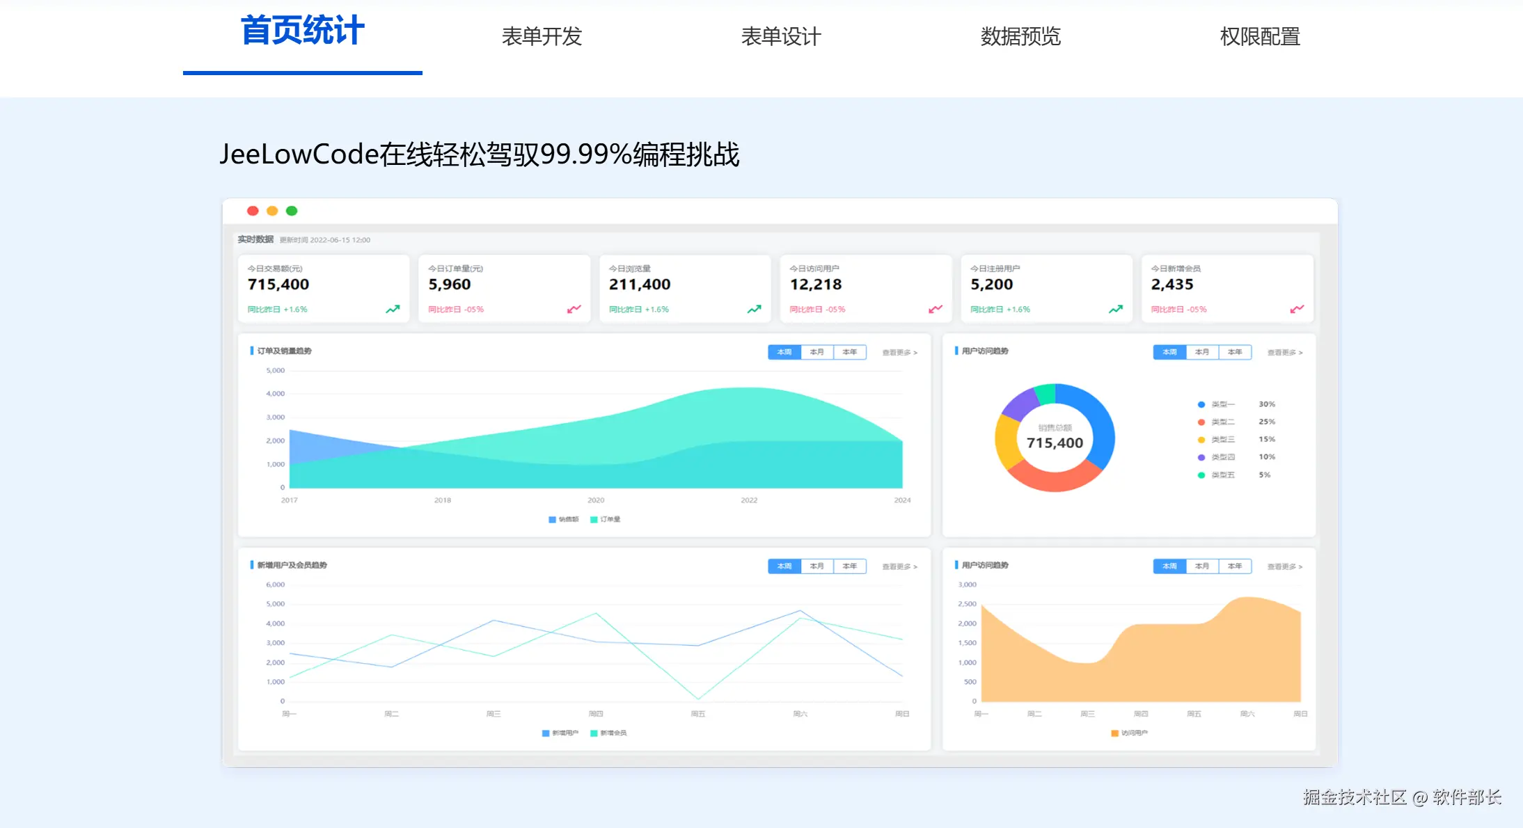Click the trend-up icon on 今日注册用户 card
1523x828 pixels.
(1115, 309)
